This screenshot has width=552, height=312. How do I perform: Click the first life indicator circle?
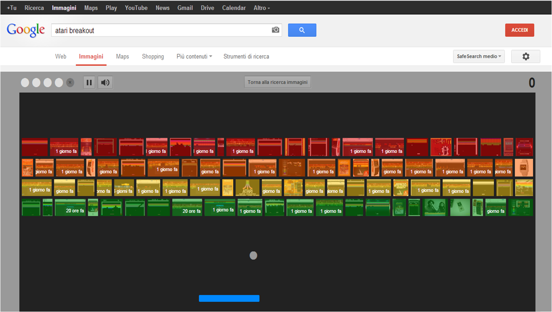[25, 82]
